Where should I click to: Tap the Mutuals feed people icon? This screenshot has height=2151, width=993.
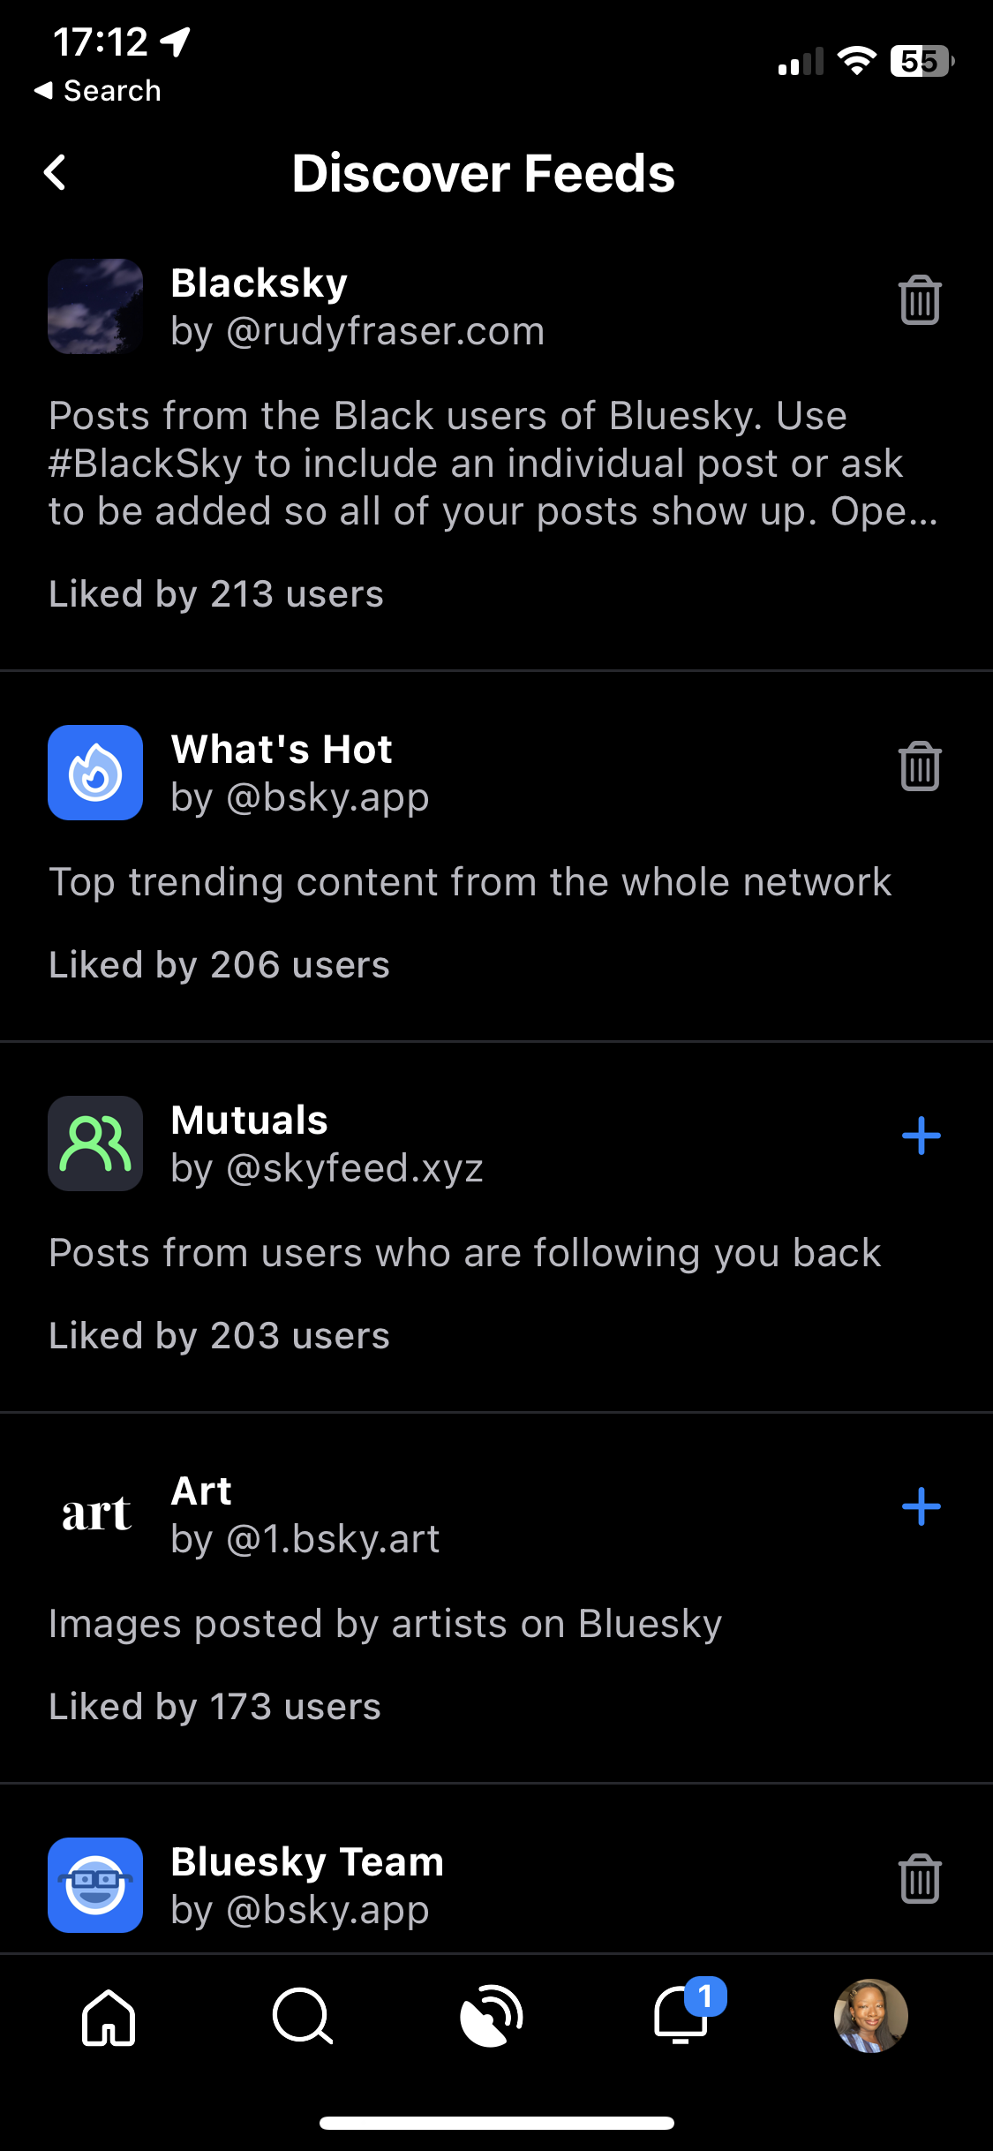click(x=95, y=1143)
